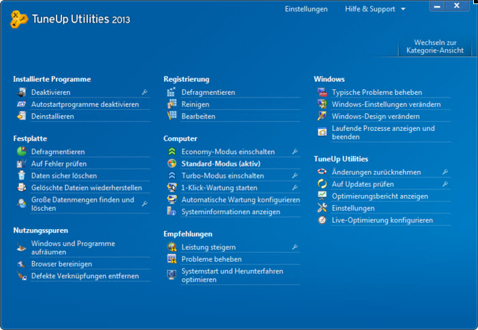Open Autostartprogramme deaktivieren link
This screenshot has width=478, height=330.
[85, 104]
